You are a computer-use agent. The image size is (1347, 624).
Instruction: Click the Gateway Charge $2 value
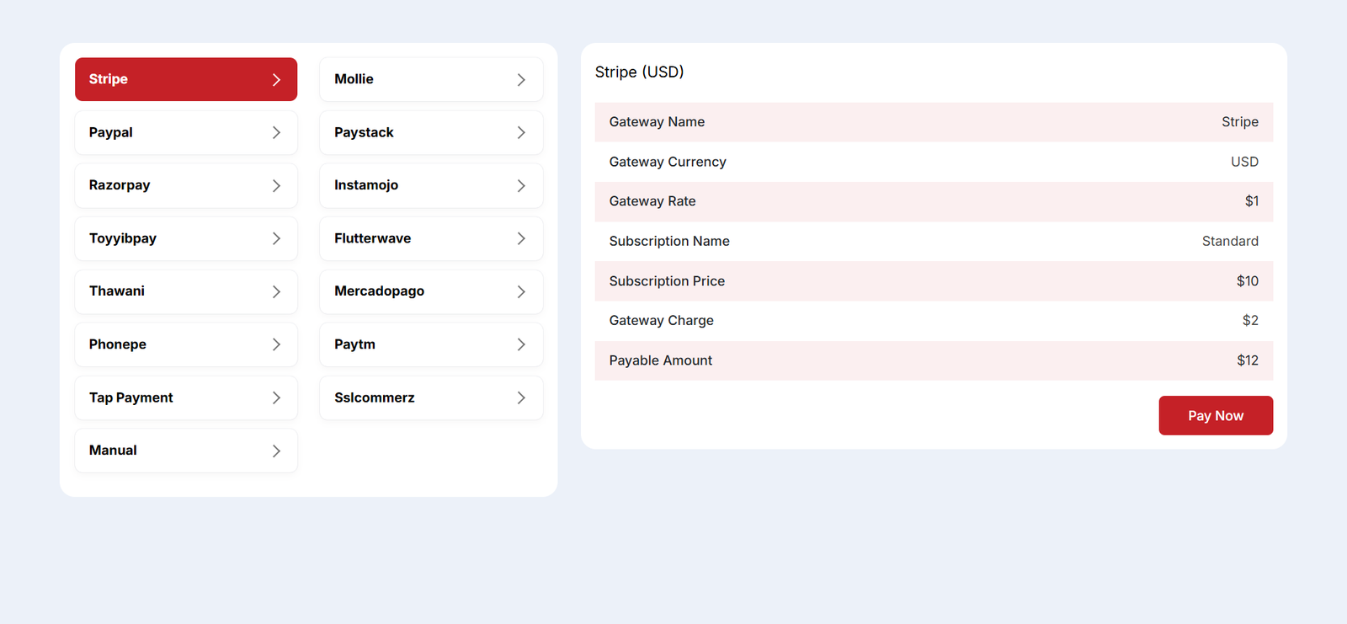1249,321
